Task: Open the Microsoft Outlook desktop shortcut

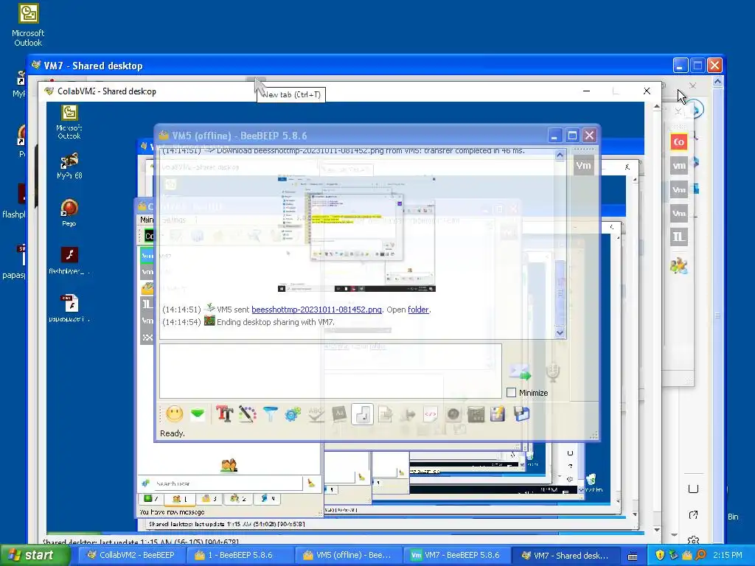Action: click(28, 24)
